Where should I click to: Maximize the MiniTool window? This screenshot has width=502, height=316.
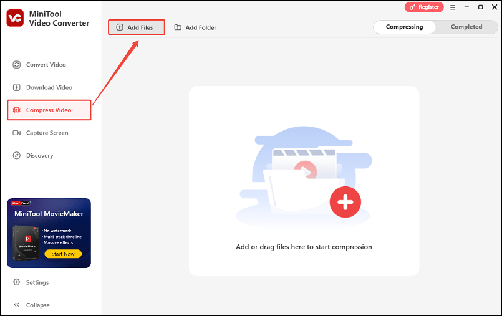point(481,7)
